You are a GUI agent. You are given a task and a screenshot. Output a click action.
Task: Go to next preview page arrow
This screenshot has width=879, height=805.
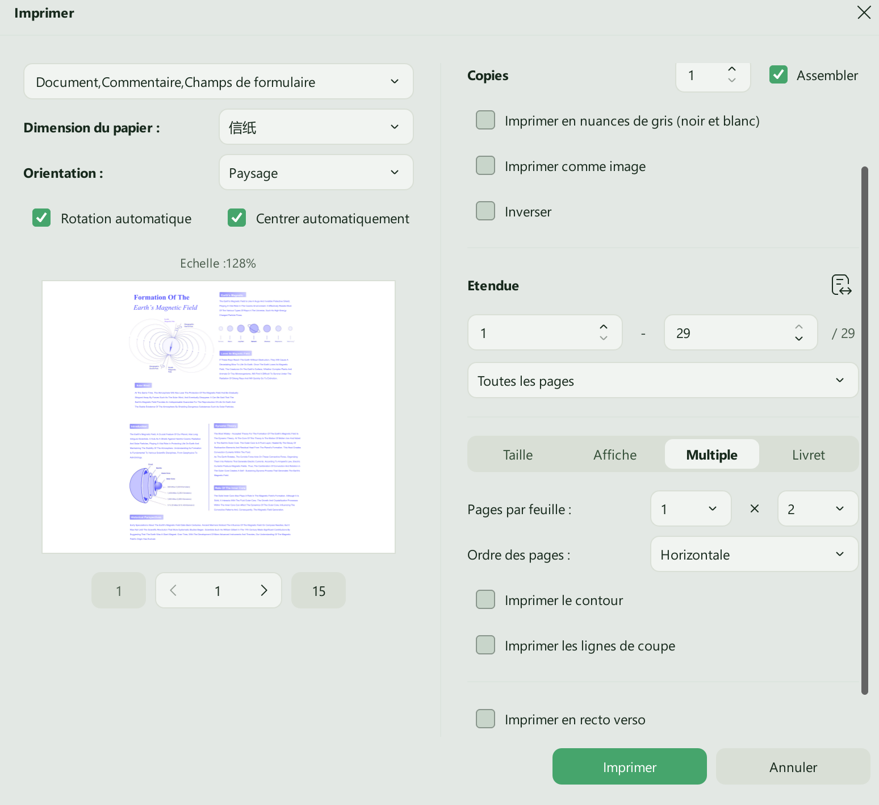263,590
